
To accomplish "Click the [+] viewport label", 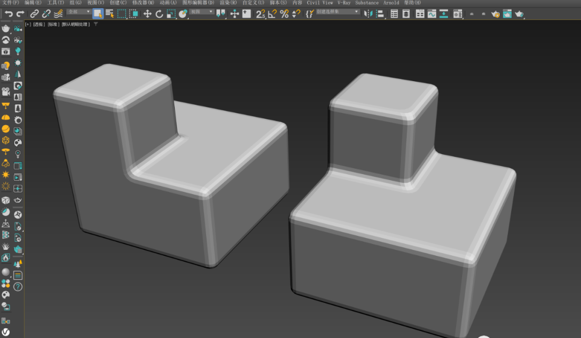I will point(28,24).
